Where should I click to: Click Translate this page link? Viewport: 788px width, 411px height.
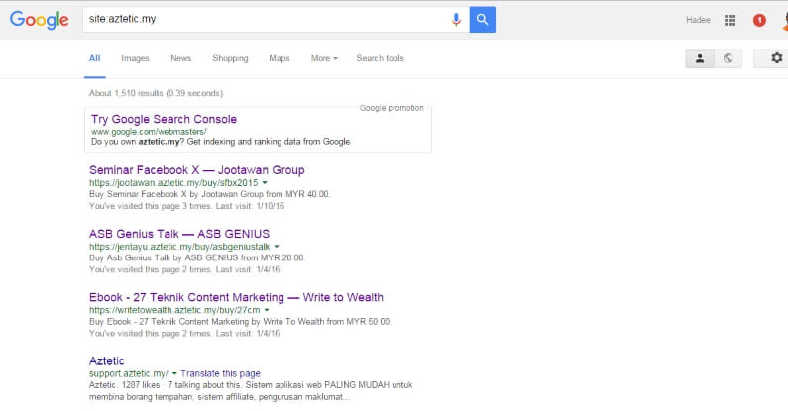click(221, 374)
